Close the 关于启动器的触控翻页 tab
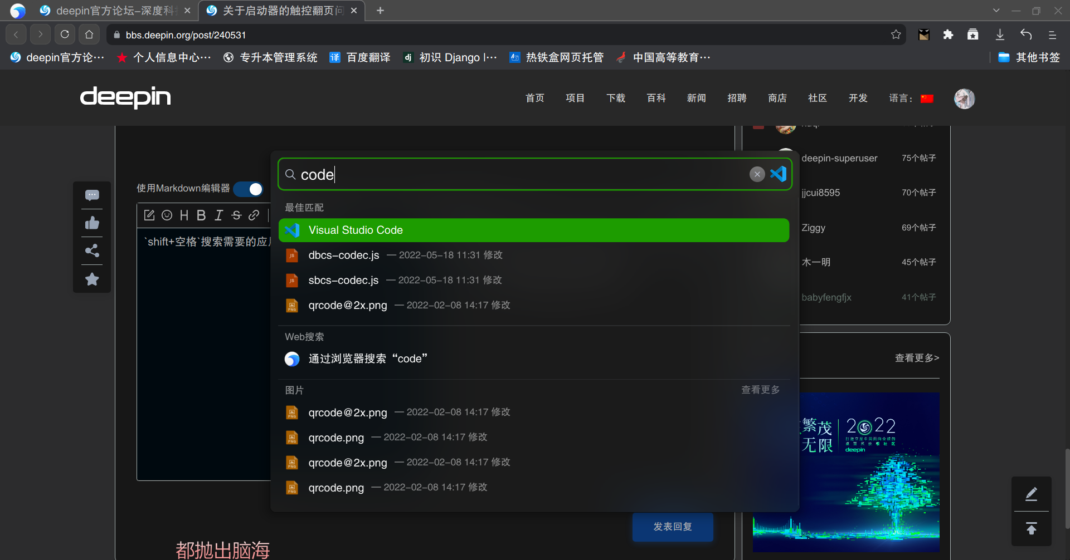 point(354,11)
